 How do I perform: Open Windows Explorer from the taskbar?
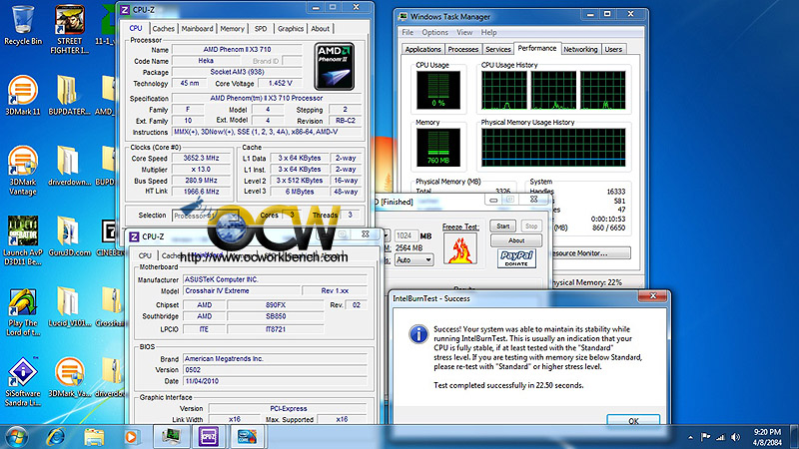94,437
